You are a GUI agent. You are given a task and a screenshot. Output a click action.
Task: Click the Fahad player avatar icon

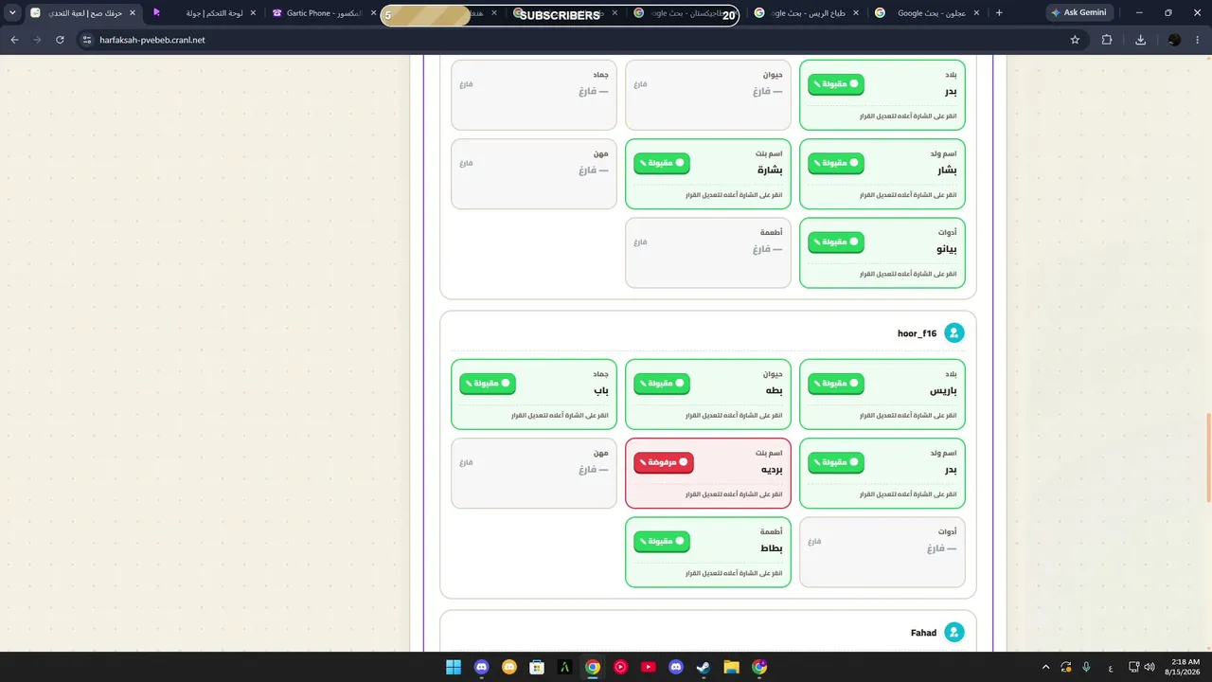click(x=954, y=633)
